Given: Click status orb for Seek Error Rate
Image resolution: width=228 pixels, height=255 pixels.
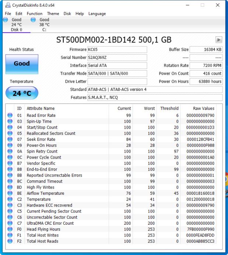Looking at the screenshot, I should point(10,139).
